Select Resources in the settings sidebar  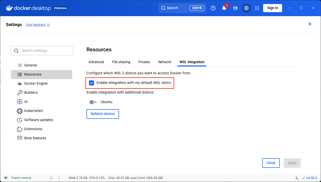click(42, 74)
